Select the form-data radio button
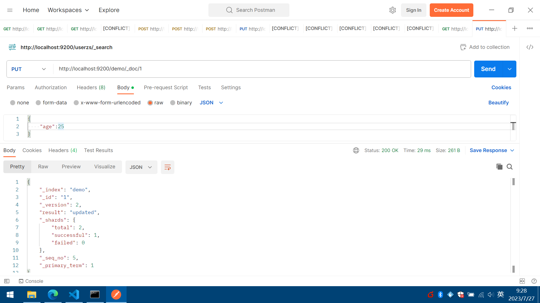 pyautogui.click(x=38, y=103)
